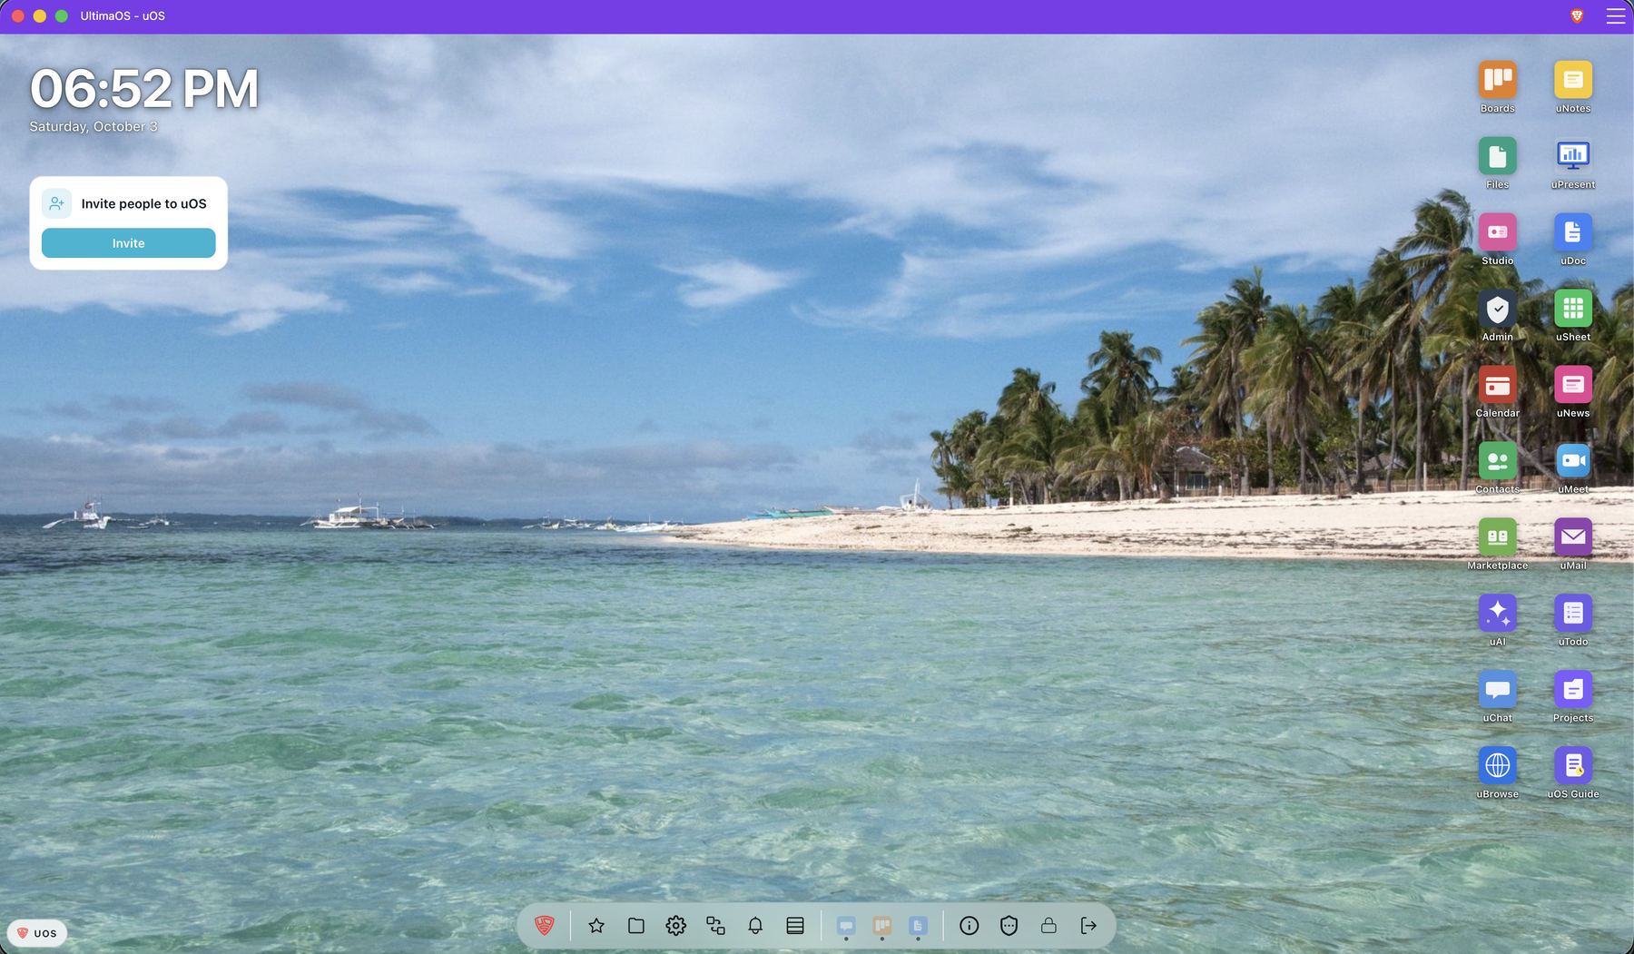Screen dimensions: 1634x954
Task: Open the Files desktop app
Action: click(1497, 156)
